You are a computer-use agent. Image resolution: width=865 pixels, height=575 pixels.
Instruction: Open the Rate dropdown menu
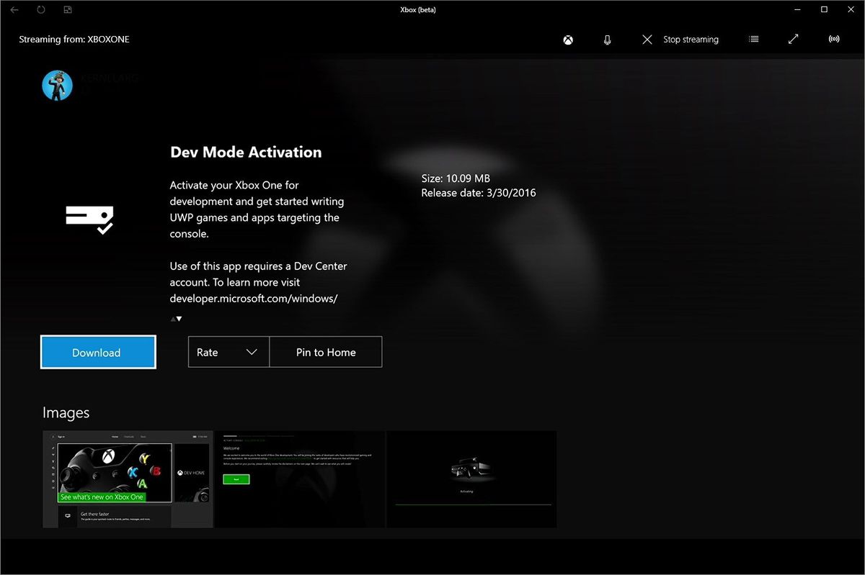(228, 352)
